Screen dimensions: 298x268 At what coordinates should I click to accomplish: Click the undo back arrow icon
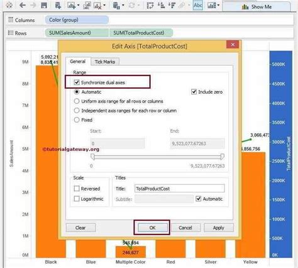pos(23,5)
